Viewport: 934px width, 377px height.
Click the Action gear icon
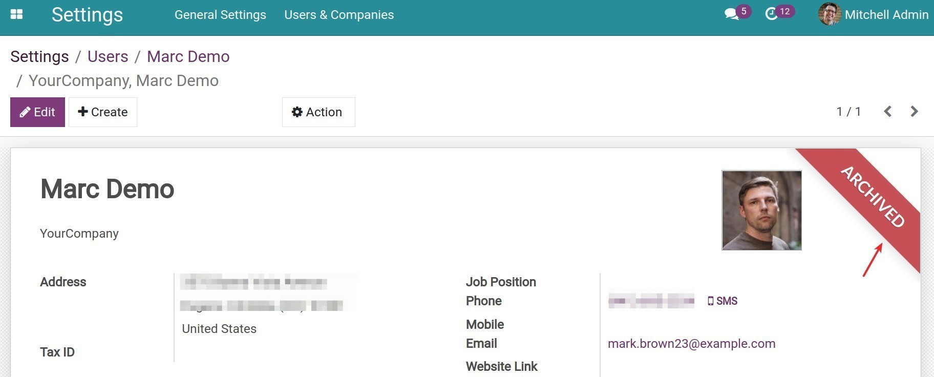297,112
